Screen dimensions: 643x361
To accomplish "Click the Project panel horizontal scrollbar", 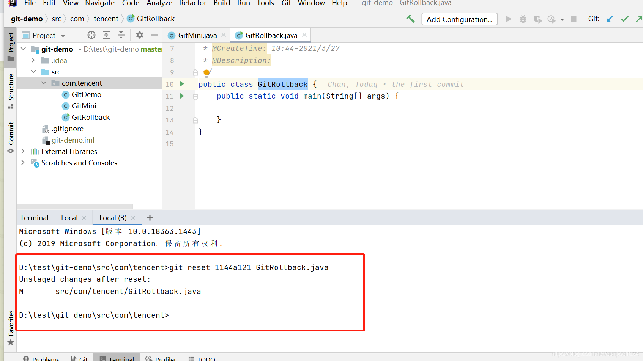I will tap(75, 207).
